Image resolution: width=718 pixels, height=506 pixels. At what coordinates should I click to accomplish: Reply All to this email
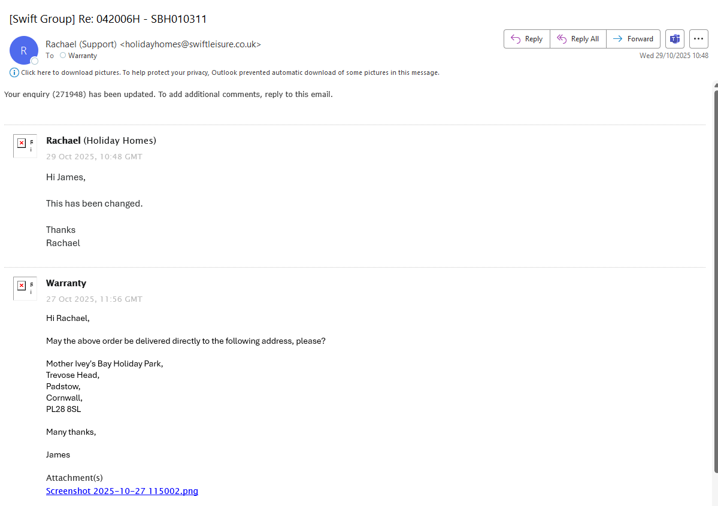(578, 39)
